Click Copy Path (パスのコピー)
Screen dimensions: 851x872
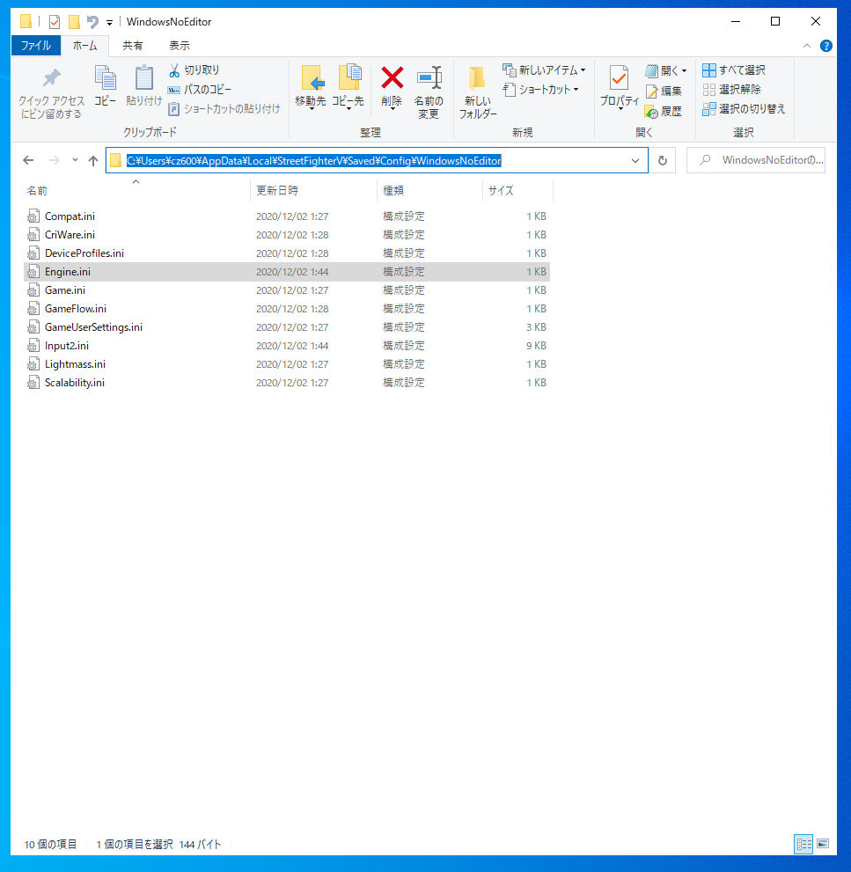pos(200,90)
